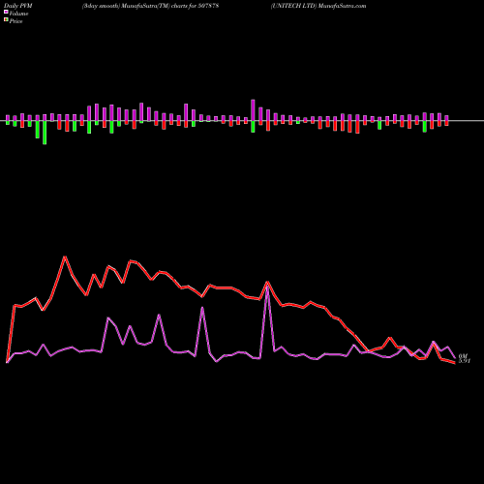Select the "Volume" legend label
484x484 pixels.
click(18, 14)
